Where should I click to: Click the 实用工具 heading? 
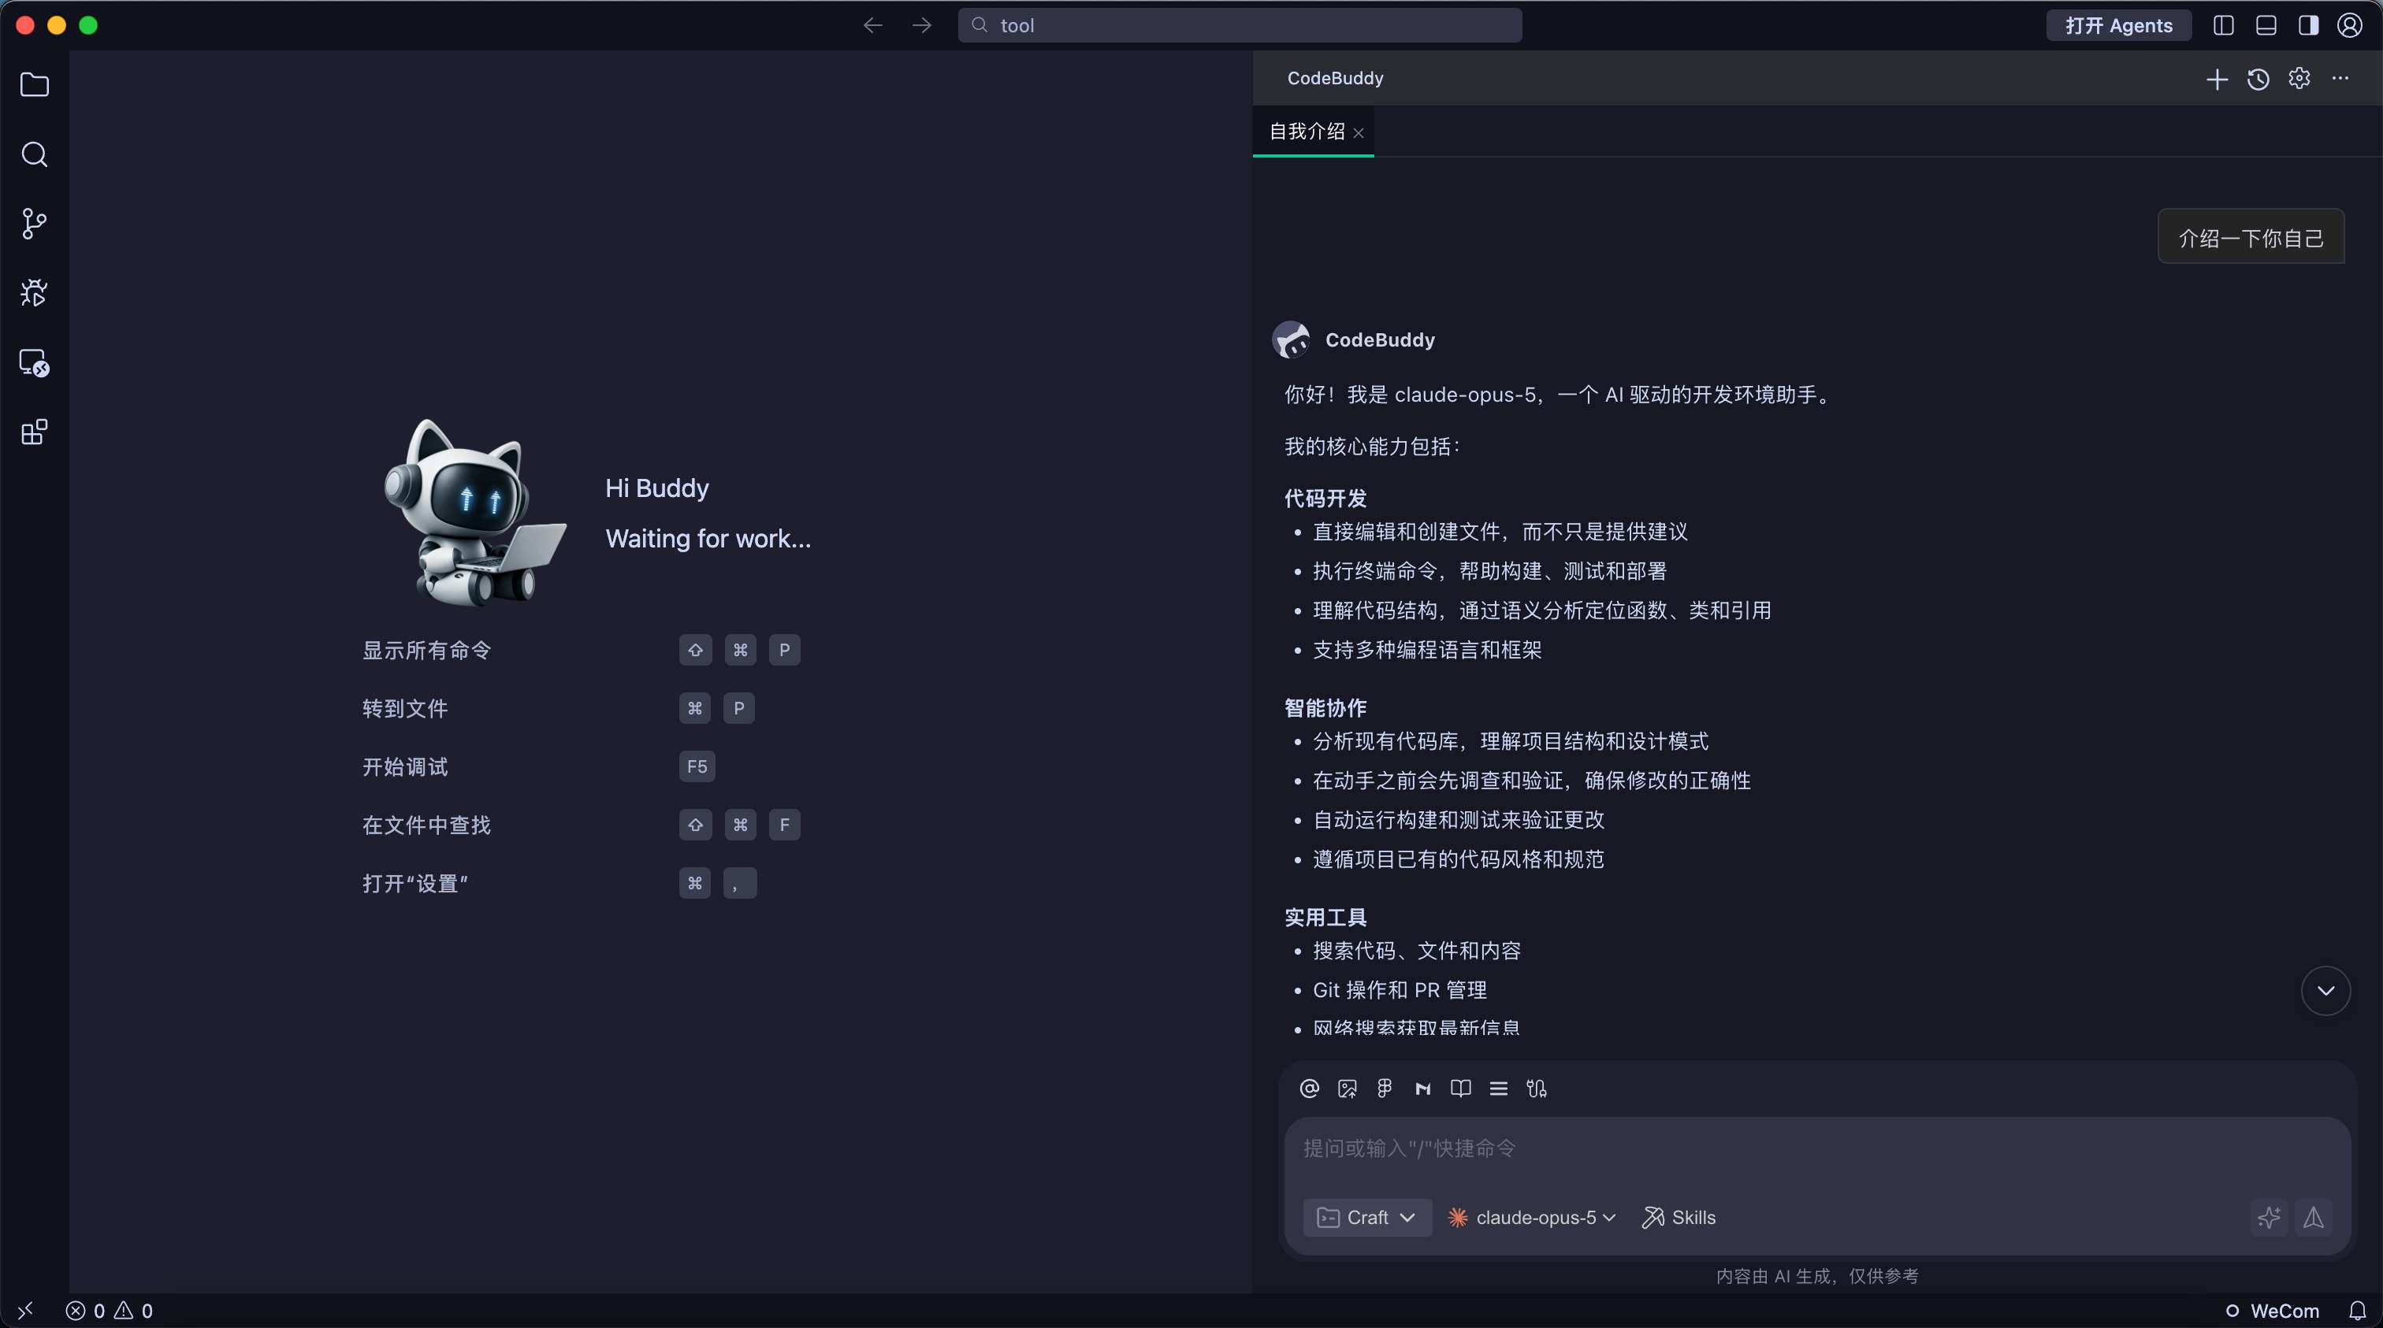pyautogui.click(x=1325, y=918)
